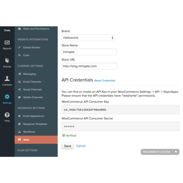Open the Help question mark icon

(7, 115)
